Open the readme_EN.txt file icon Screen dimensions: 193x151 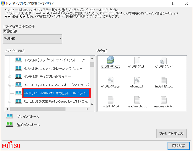click(137, 100)
